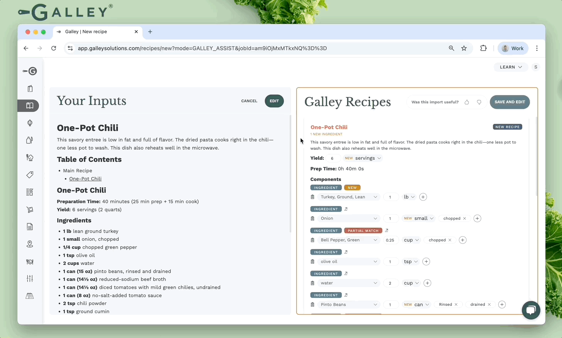Open the clipboard icon in left sidebar
Screen dimensions: 562x338
(x=30, y=88)
